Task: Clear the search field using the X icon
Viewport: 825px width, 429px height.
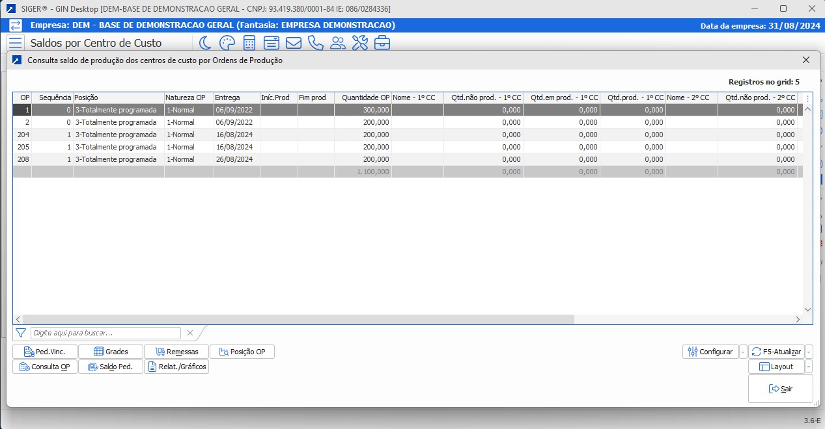Action: point(189,332)
